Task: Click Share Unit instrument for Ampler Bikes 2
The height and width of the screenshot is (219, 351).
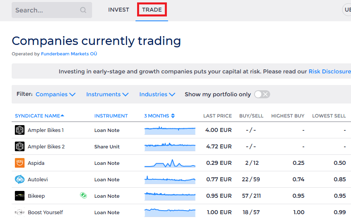Action: pos(107,147)
